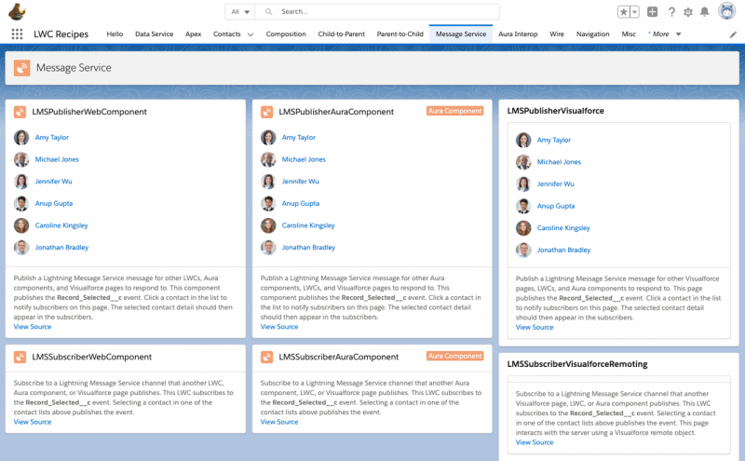The image size is (745, 461).
Task: Open the Wire tab
Action: click(x=557, y=34)
